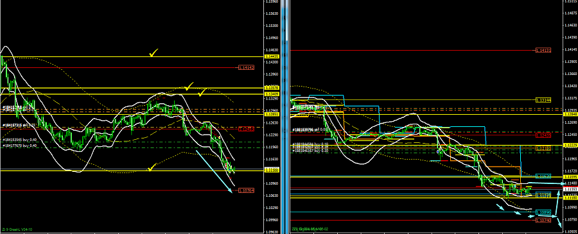Select the yellow checkmark above the 1.13578 line
The image size is (578, 234).
[x=189, y=87]
